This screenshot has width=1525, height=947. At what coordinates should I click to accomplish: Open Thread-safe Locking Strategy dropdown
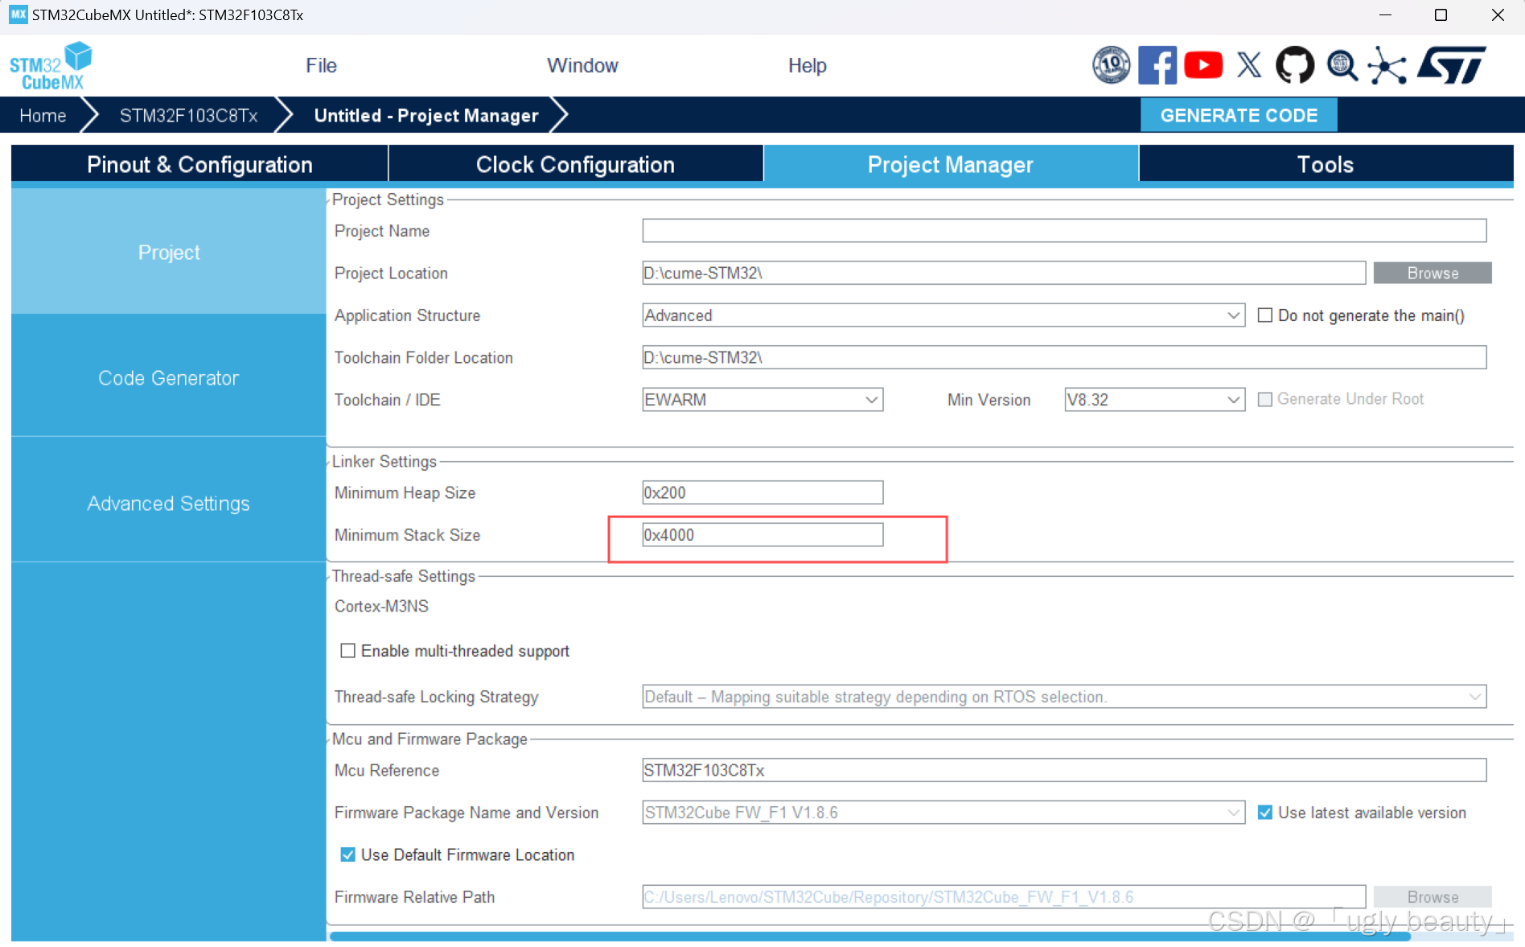(x=1064, y=697)
